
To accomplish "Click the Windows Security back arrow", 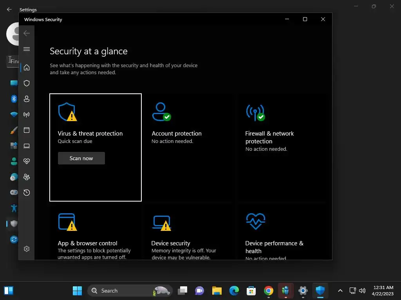I will click(27, 33).
